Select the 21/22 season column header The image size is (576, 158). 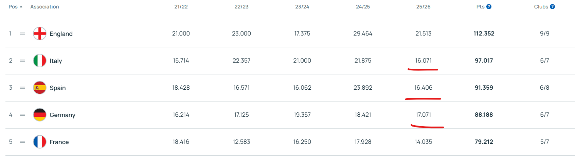[x=181, y=7]
